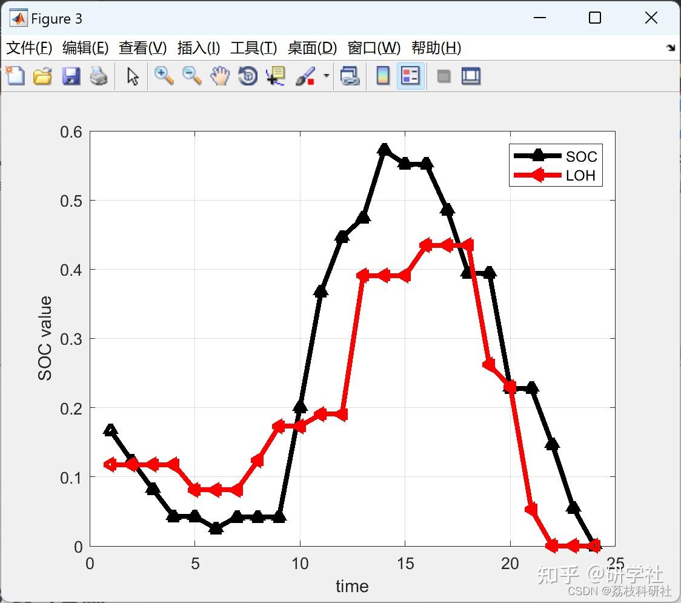Image resolution: width=681 pixels, height=603 pixels.
Task: Activate the Link Plot tool
Action: [351, 76]
